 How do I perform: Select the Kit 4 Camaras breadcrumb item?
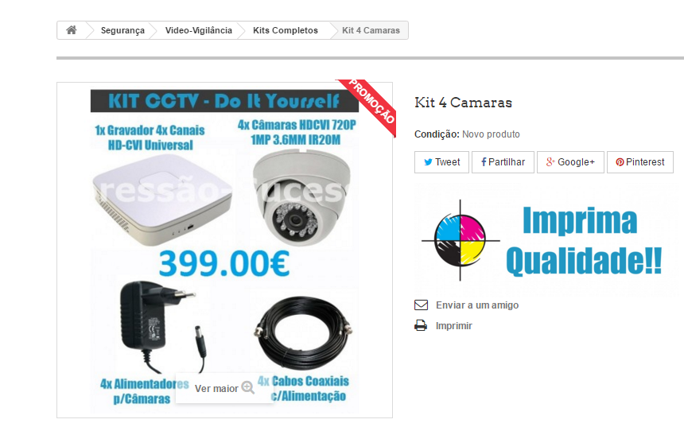click(371, 30)
